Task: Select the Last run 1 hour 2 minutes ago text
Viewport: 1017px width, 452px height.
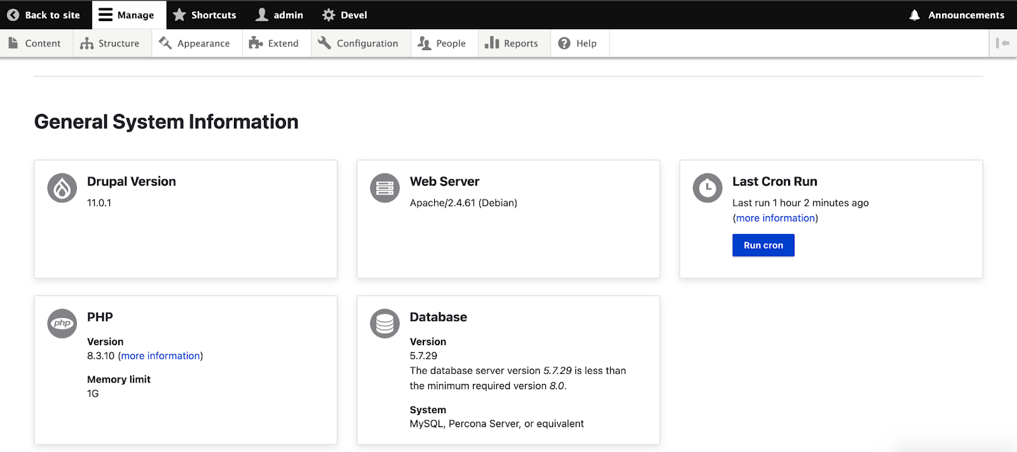Action: pyautogui.click(x=800, y=203)
